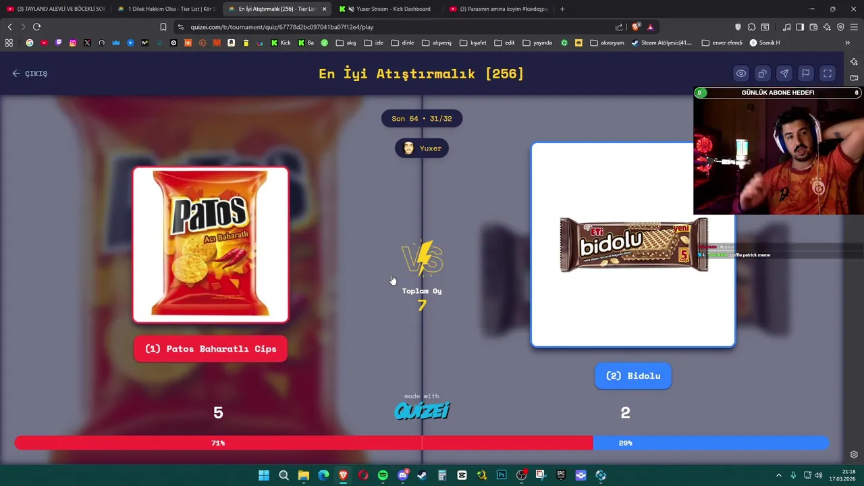Vote for (1) Patos Baharatlı Cips button
Image resolution: width=864 pixels, height=486 pixels.
pos(211,349)
